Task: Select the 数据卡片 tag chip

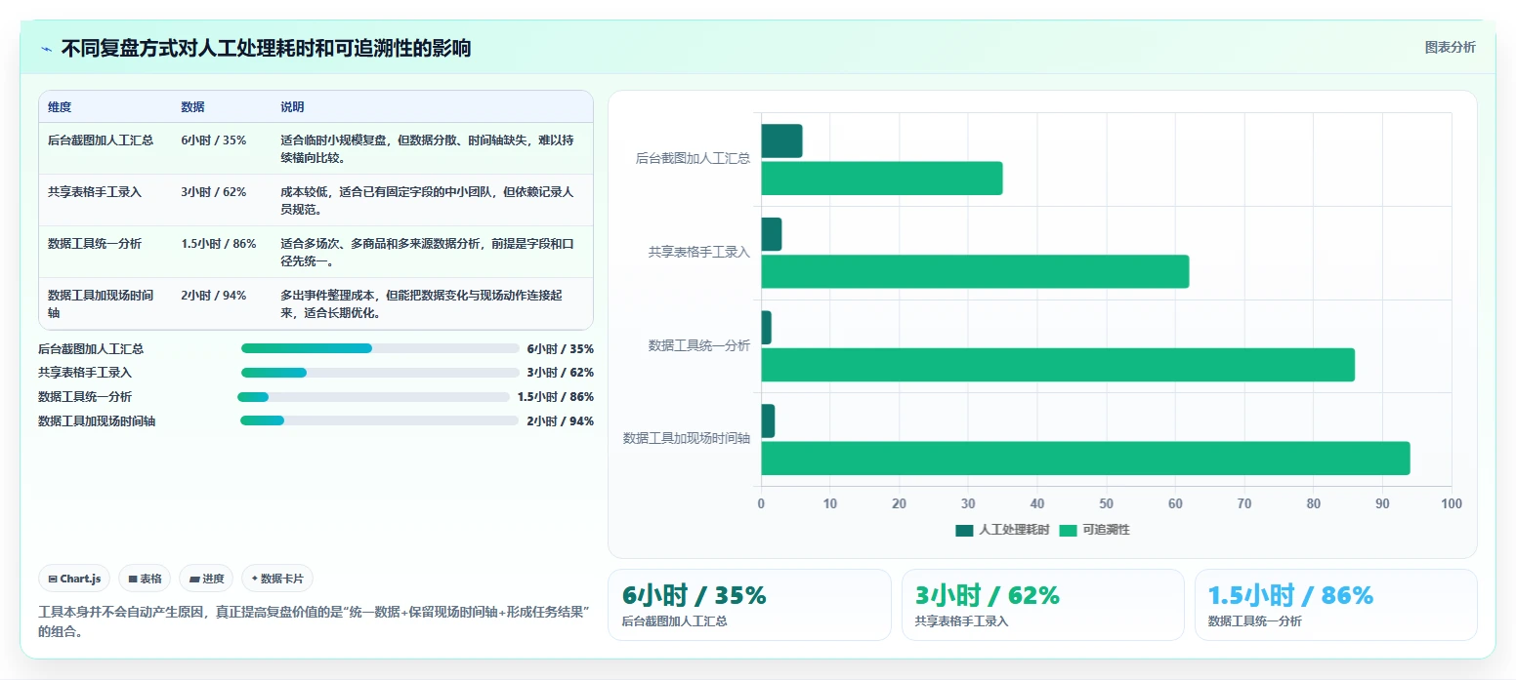Action: (x=277, y=579)
